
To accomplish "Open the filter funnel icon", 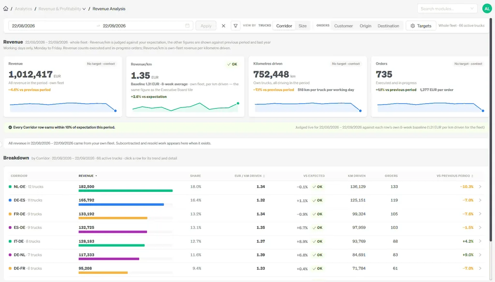I will [x=235, y=26].
